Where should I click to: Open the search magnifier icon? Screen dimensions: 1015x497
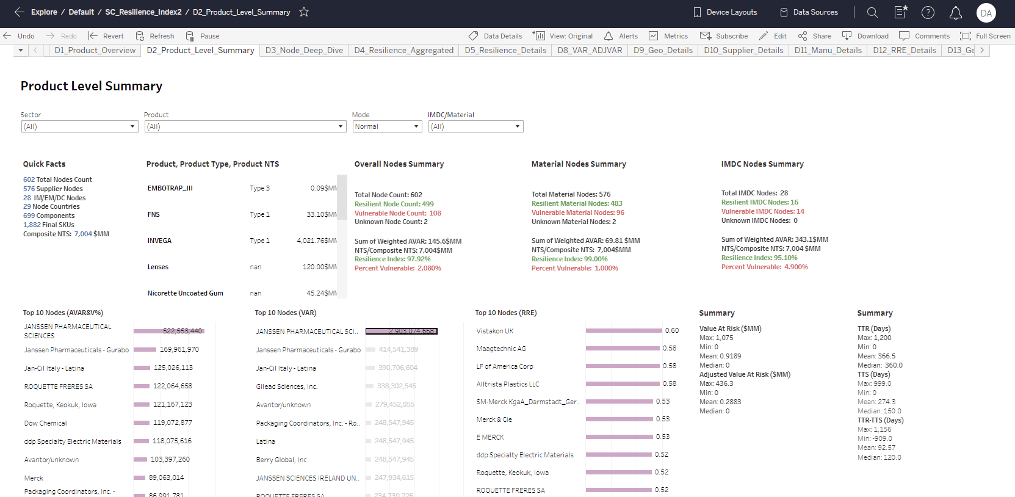click(872, 12)
